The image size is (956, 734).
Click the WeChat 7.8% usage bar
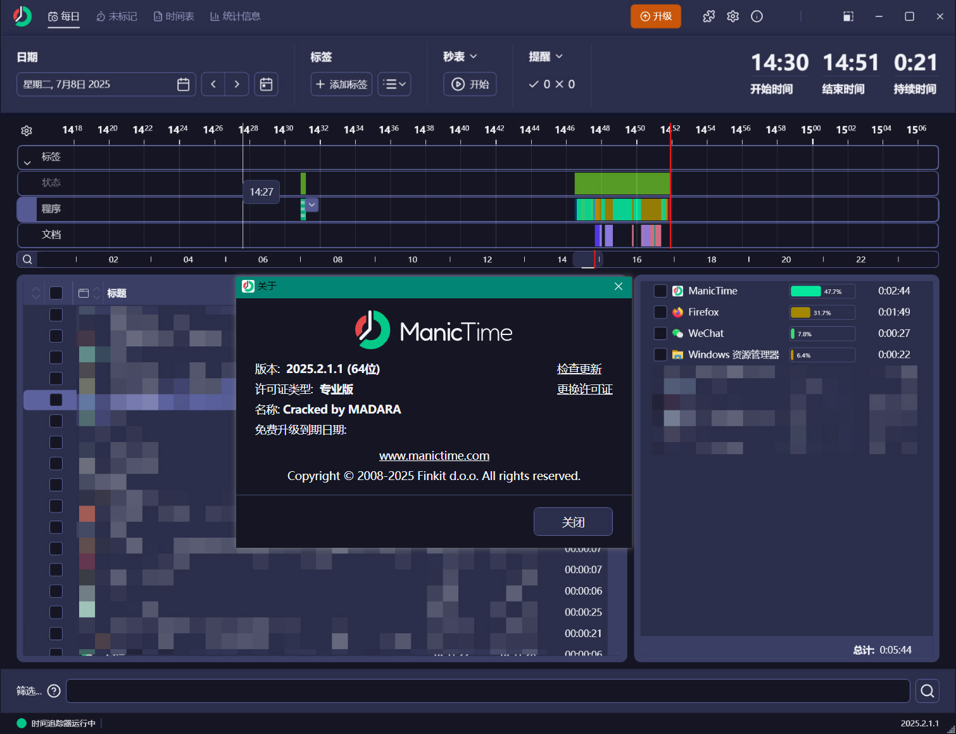point(822,334)
